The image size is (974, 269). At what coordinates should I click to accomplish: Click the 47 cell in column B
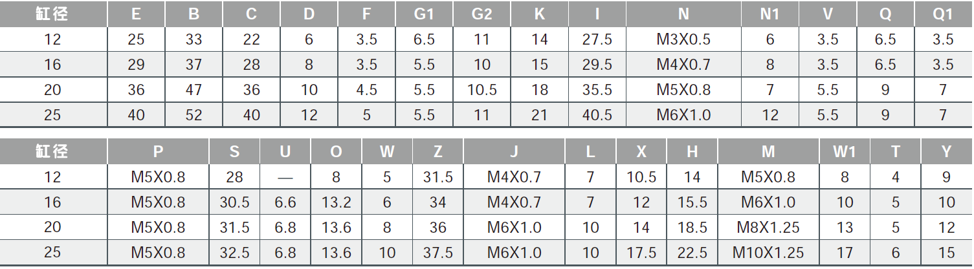coord(194,90)
